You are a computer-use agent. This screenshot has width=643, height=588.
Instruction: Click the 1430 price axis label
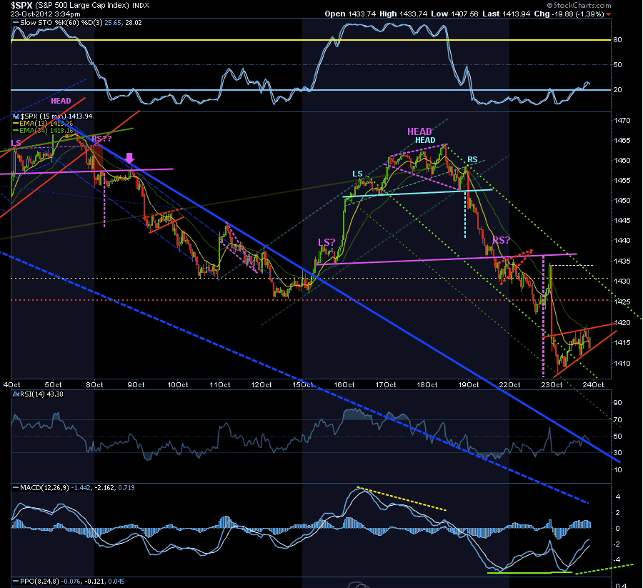(622, 281)
